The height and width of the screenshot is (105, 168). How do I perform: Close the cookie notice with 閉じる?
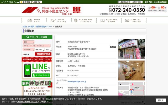coord(161,100)
